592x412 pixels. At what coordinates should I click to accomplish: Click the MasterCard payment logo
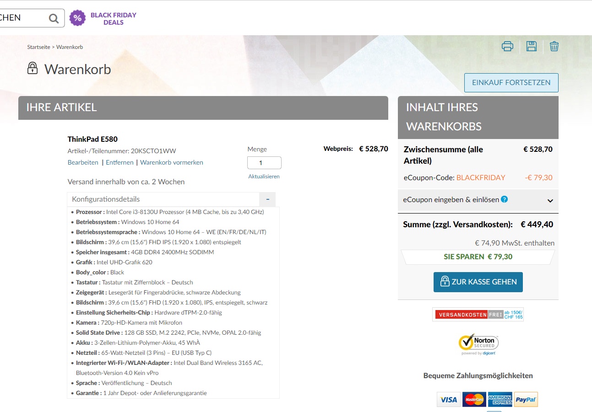474,400
